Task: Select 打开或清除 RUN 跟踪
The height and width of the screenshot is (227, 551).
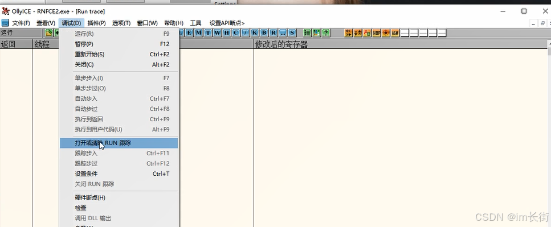Action: (119, 143)
